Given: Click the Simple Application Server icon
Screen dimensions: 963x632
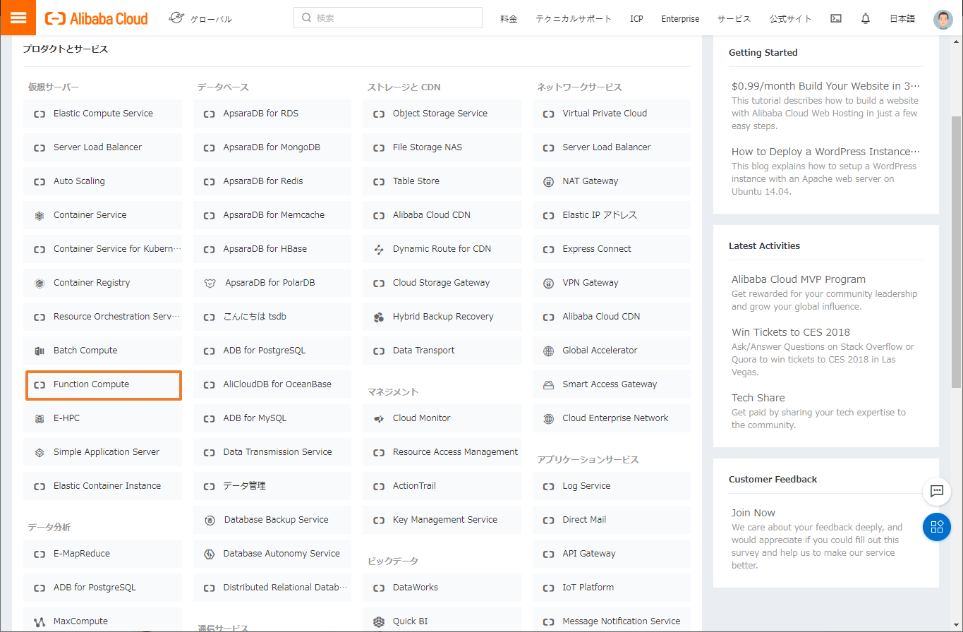Looking at the screenshot, I should click(x=40, y=452).
